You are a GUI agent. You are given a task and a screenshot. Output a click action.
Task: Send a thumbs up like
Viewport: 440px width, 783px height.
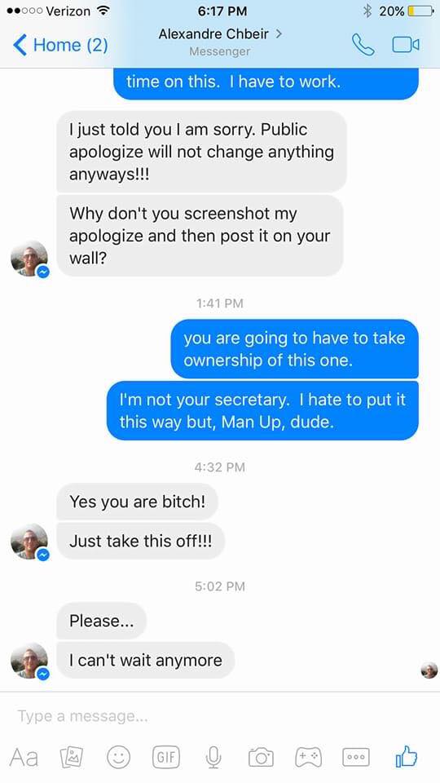point(406,756)
